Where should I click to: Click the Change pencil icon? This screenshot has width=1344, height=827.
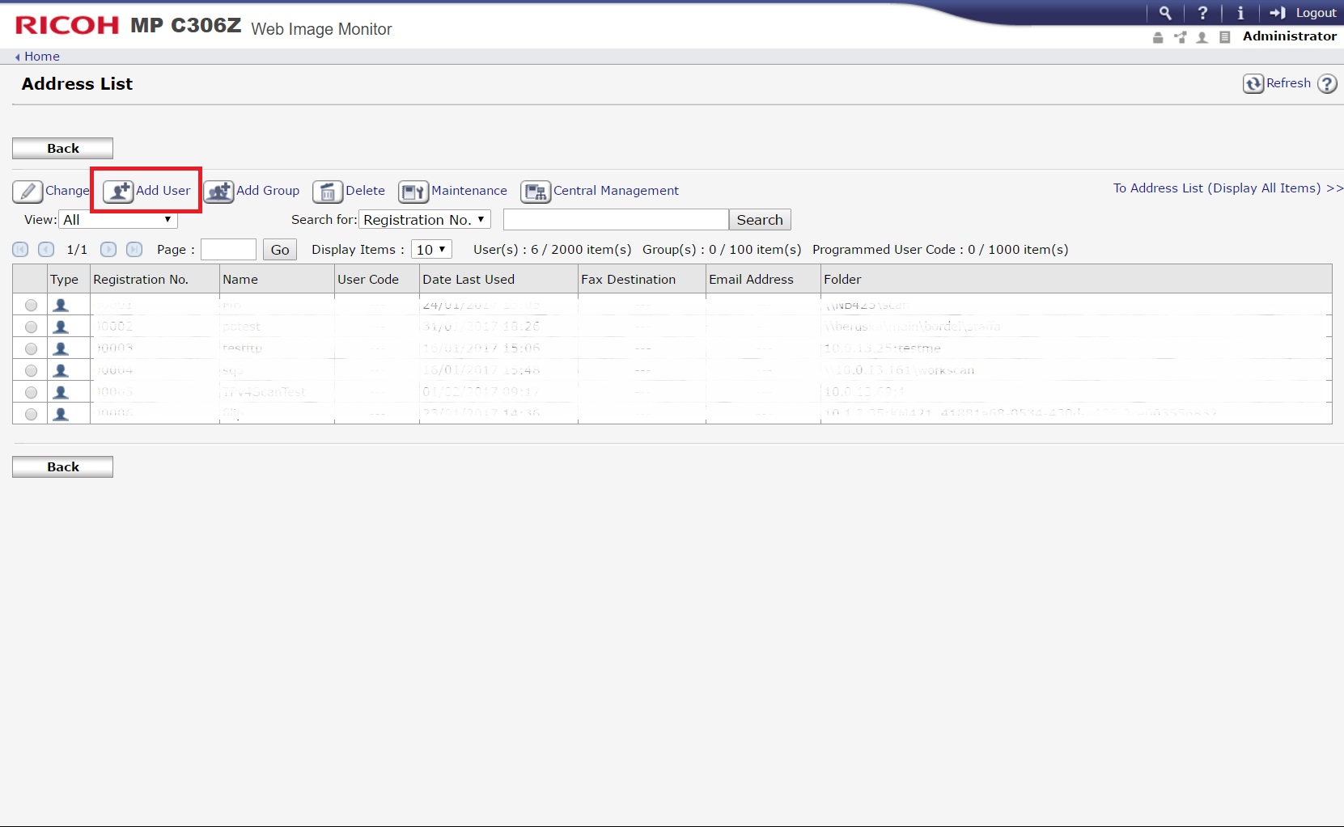pos(28,192)
